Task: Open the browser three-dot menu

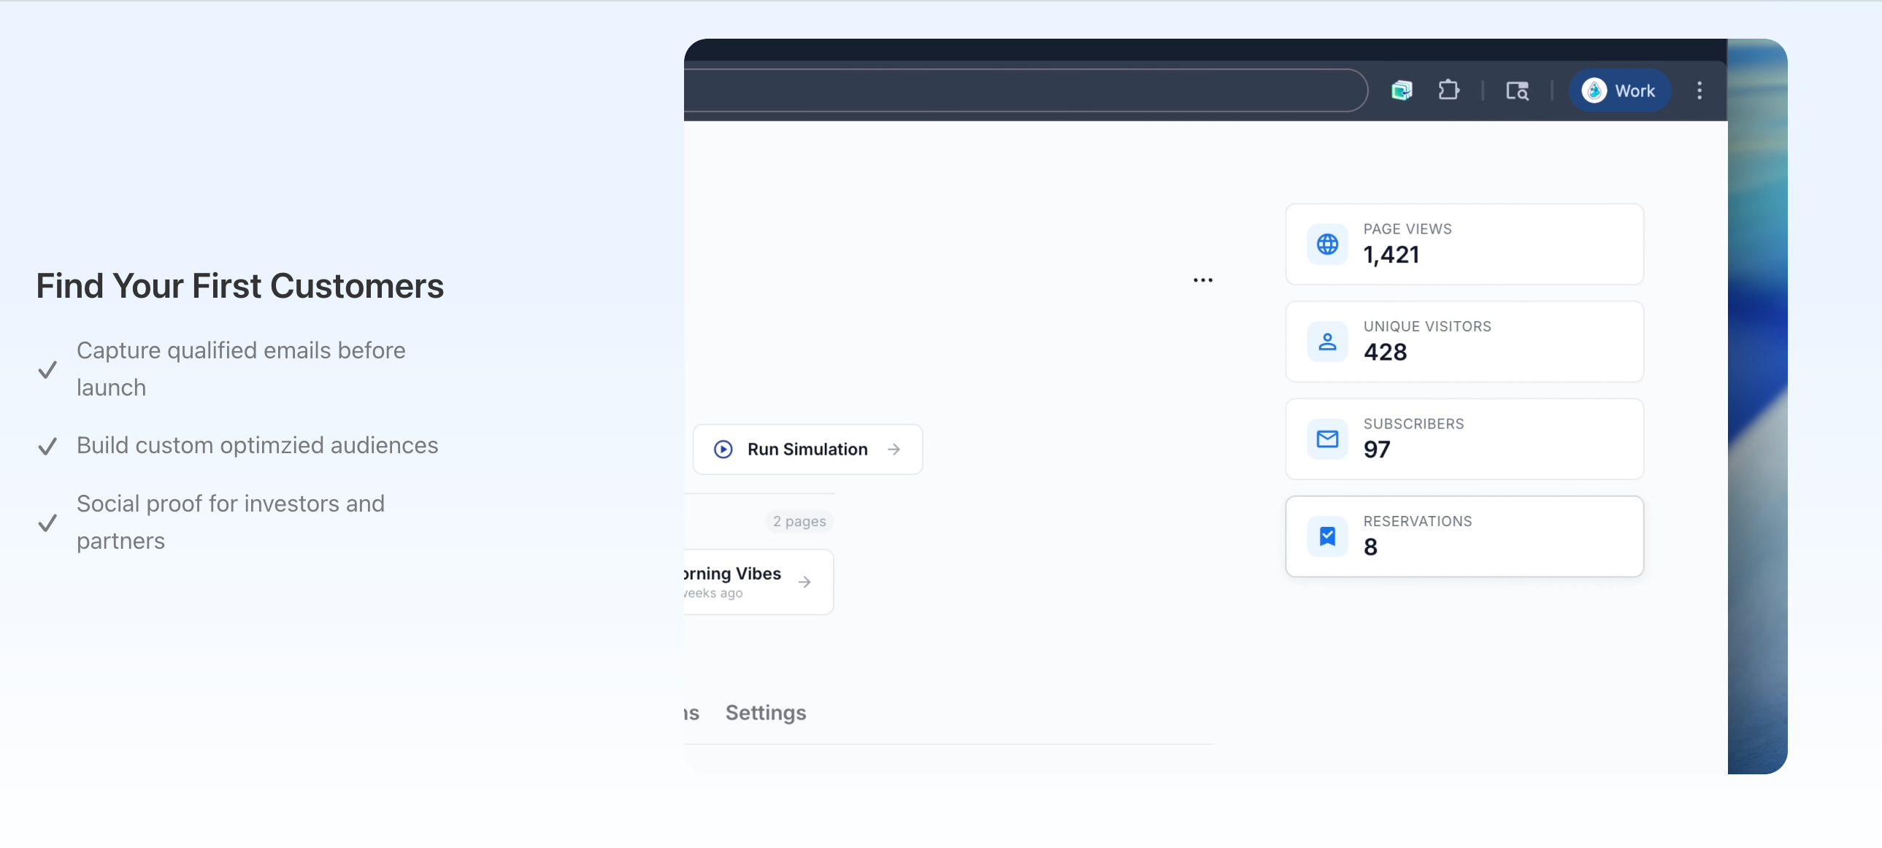Action: (1699, 90)
